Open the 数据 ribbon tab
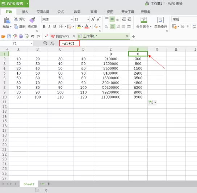 point(77,12)
